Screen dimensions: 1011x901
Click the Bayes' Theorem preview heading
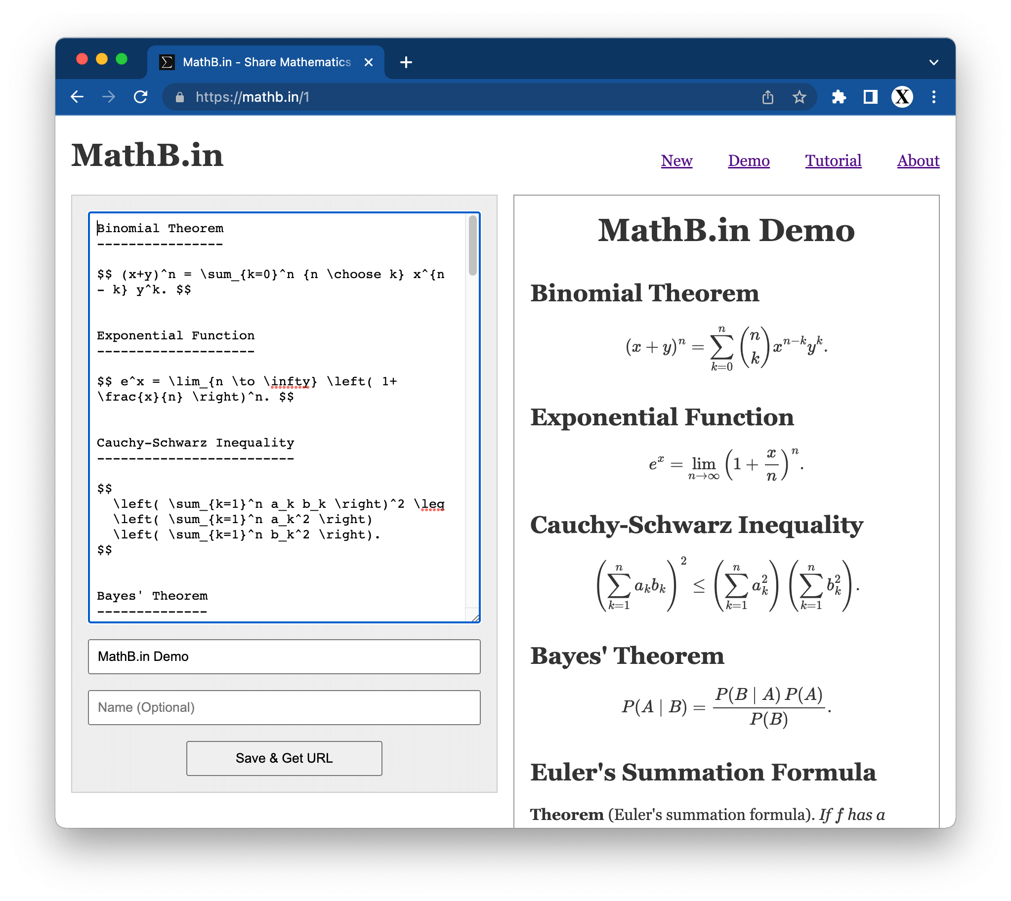[627, 656]
